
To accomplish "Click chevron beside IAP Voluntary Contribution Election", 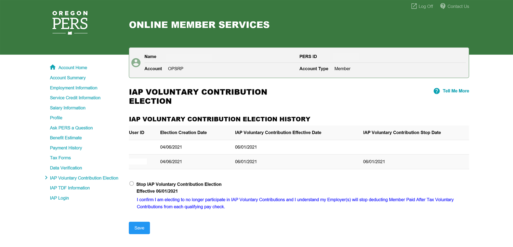I will [47, 178].
